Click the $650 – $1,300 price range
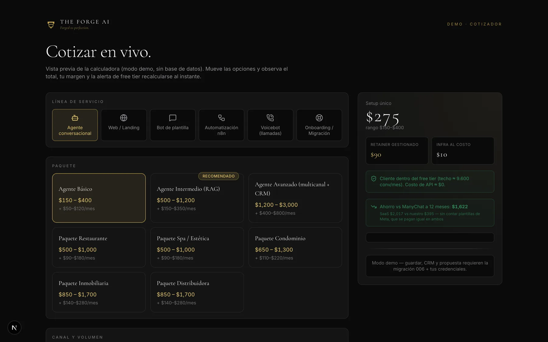Screen dimensions: 548x342 (274, 250)
